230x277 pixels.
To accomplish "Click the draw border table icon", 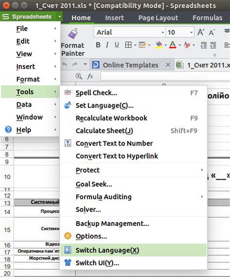I will coord(142,45).
